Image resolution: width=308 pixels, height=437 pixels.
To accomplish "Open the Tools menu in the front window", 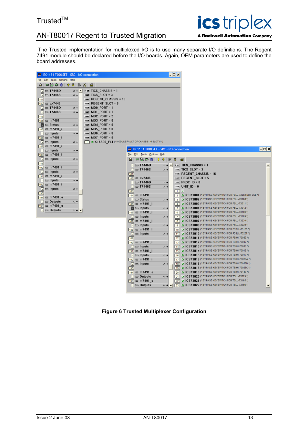I will (144, 154).
